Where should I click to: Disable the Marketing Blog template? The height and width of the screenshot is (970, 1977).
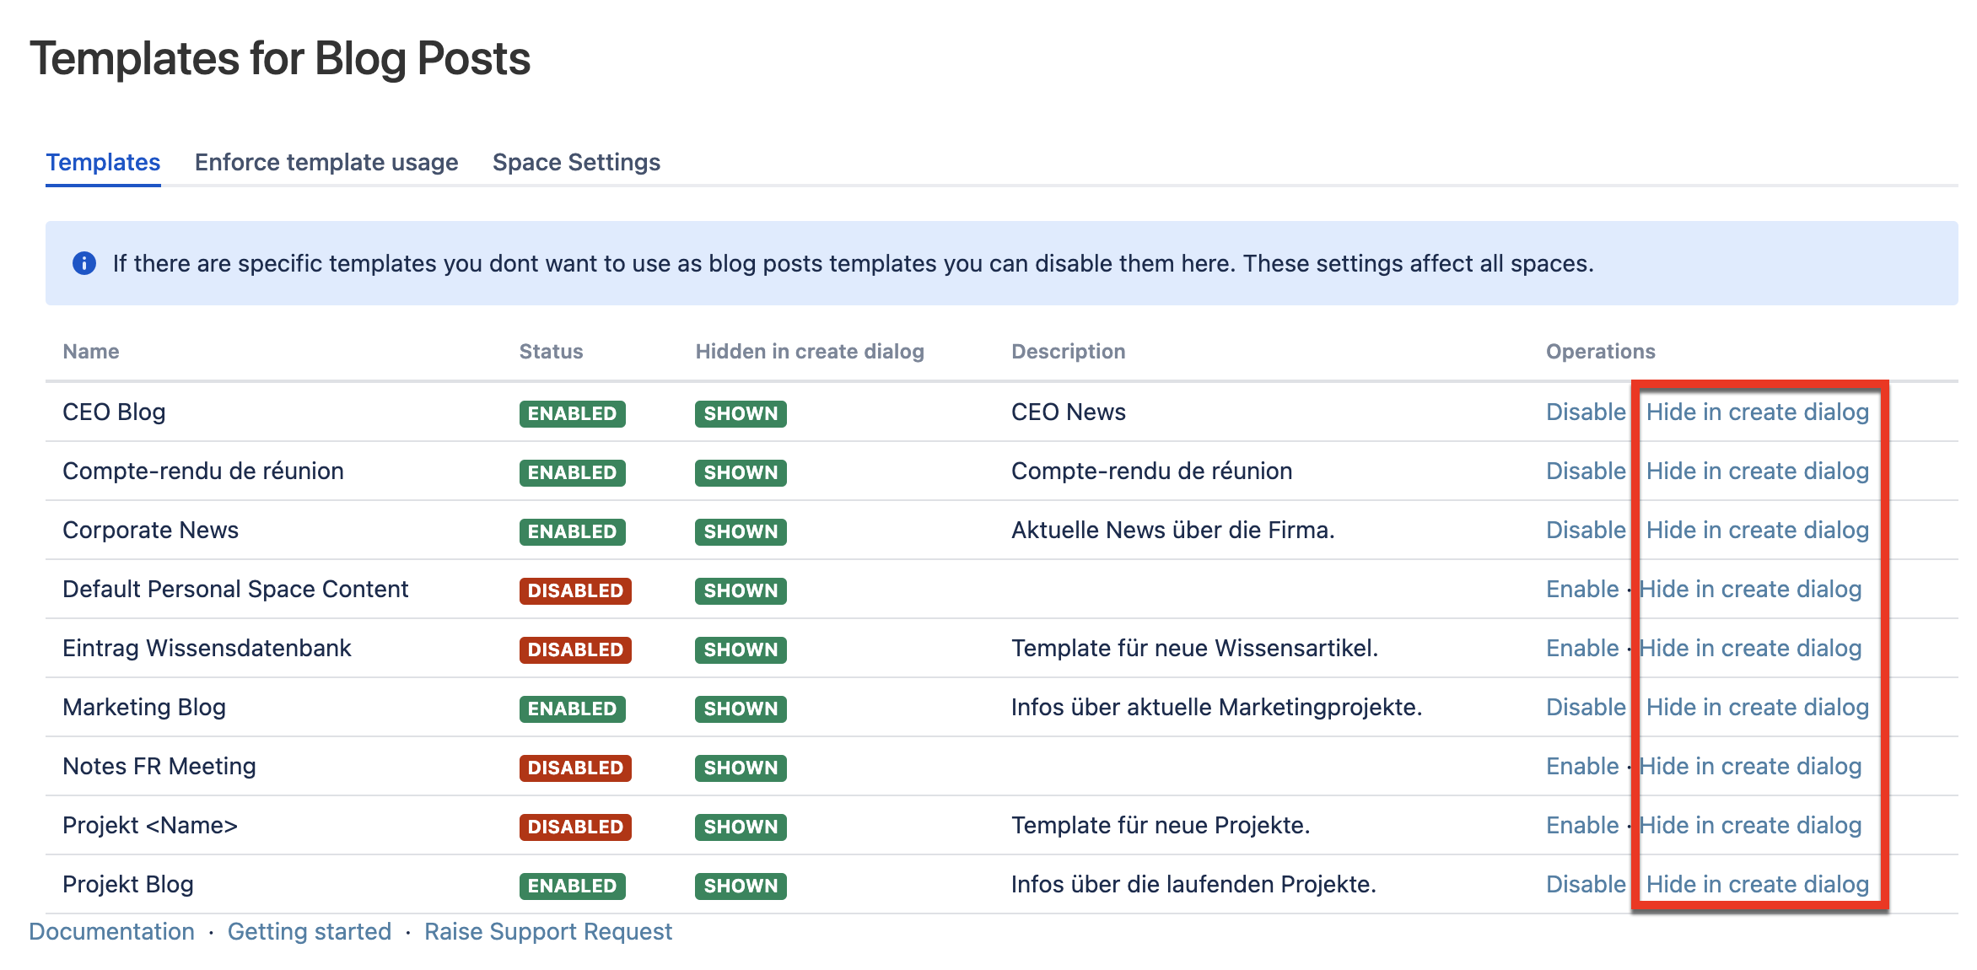[1585, 707]
